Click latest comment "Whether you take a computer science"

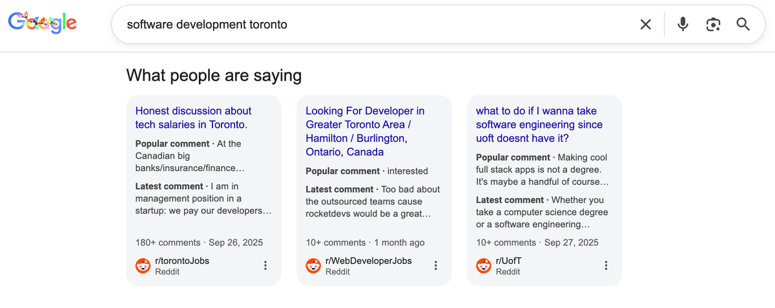[x=542, y=212]
